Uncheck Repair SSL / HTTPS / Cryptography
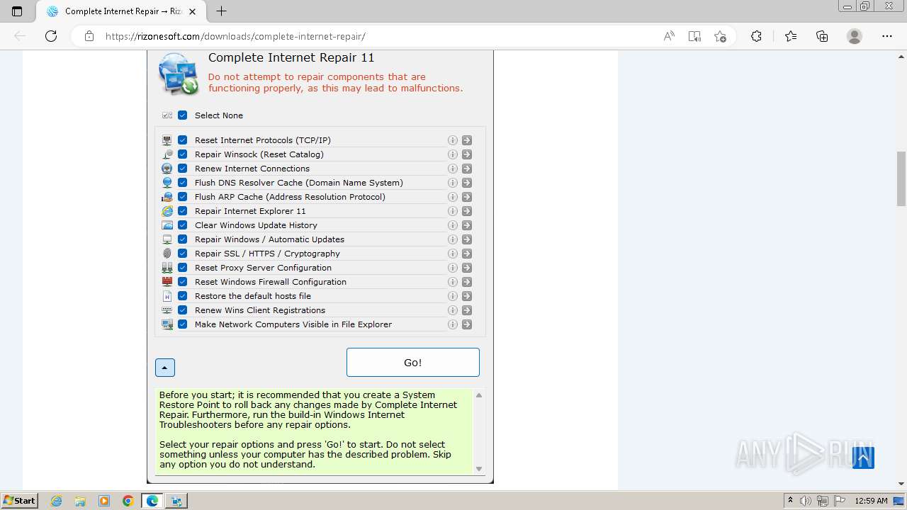 pos(183,254)
